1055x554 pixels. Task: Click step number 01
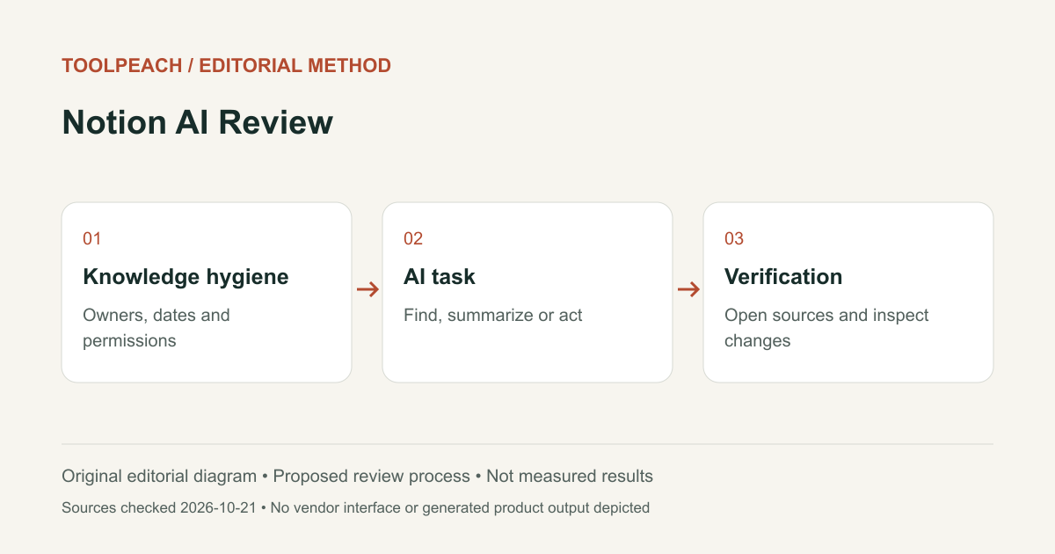[x=92, y=238]
